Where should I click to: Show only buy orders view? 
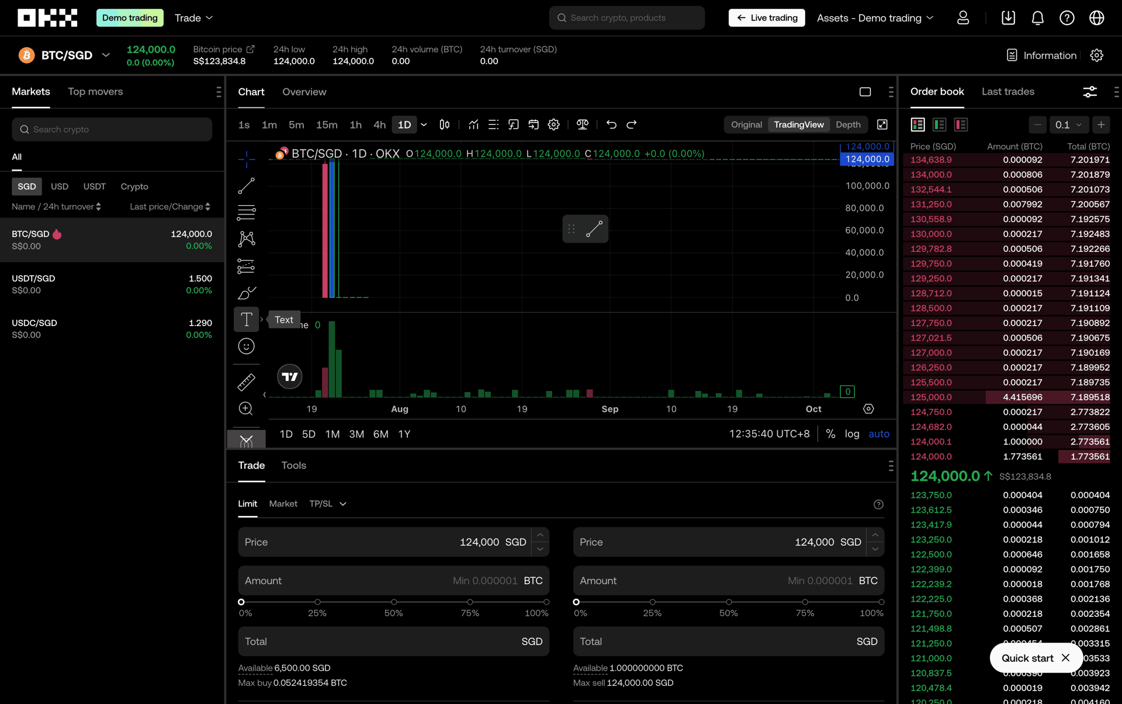[x=939, y=124]
